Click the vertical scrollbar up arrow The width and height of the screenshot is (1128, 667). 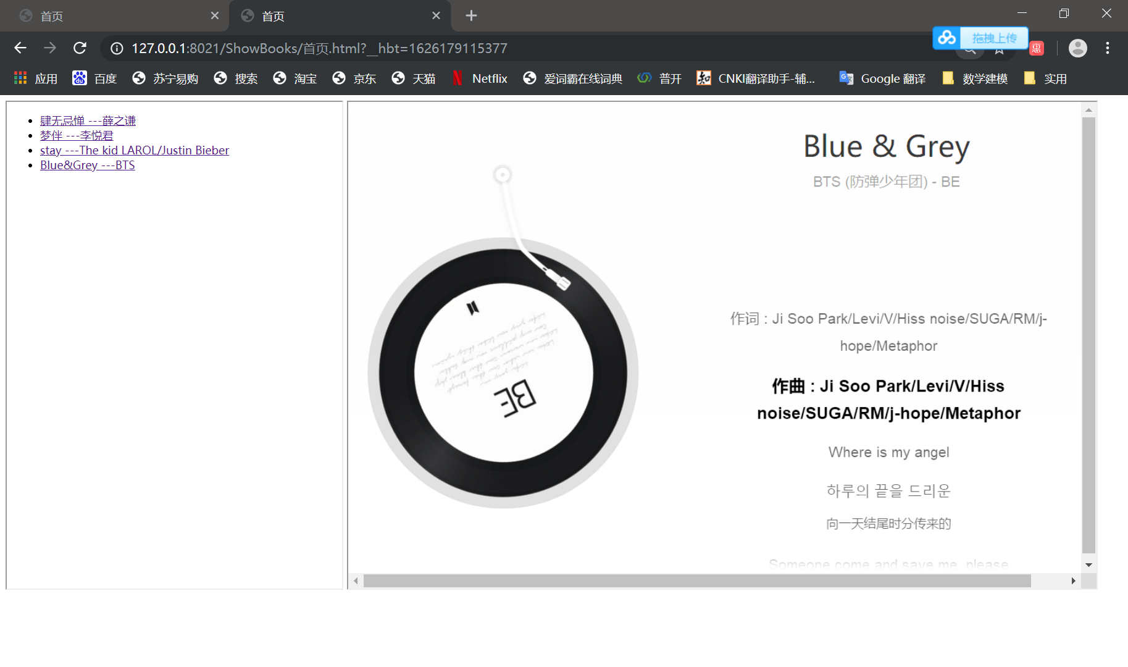click(1088, 110)
